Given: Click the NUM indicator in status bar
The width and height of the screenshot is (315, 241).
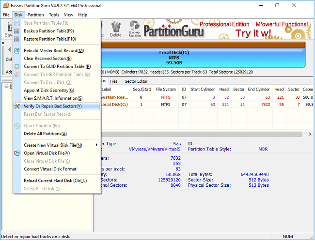Looking at the screenshot, I should click(288, 237).
